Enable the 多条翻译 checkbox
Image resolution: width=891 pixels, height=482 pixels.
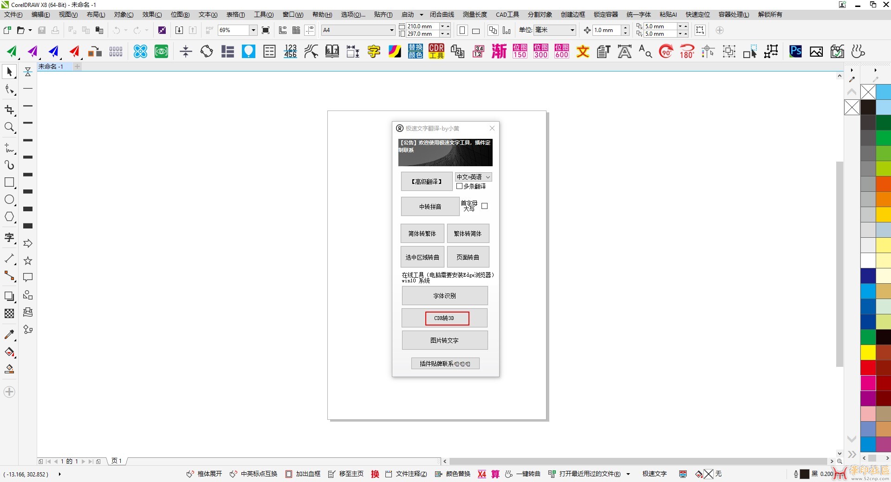click(x=459, y=186)
